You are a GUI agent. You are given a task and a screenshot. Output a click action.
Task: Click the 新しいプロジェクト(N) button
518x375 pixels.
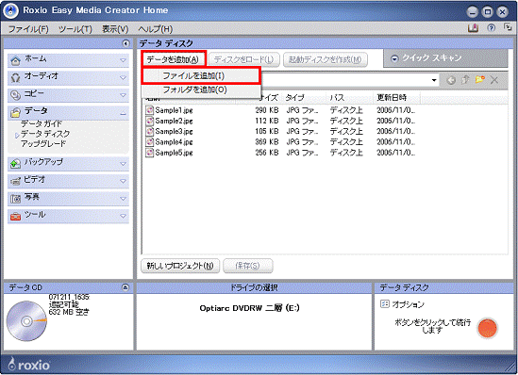pyautogui.click(x=180, y=266)
